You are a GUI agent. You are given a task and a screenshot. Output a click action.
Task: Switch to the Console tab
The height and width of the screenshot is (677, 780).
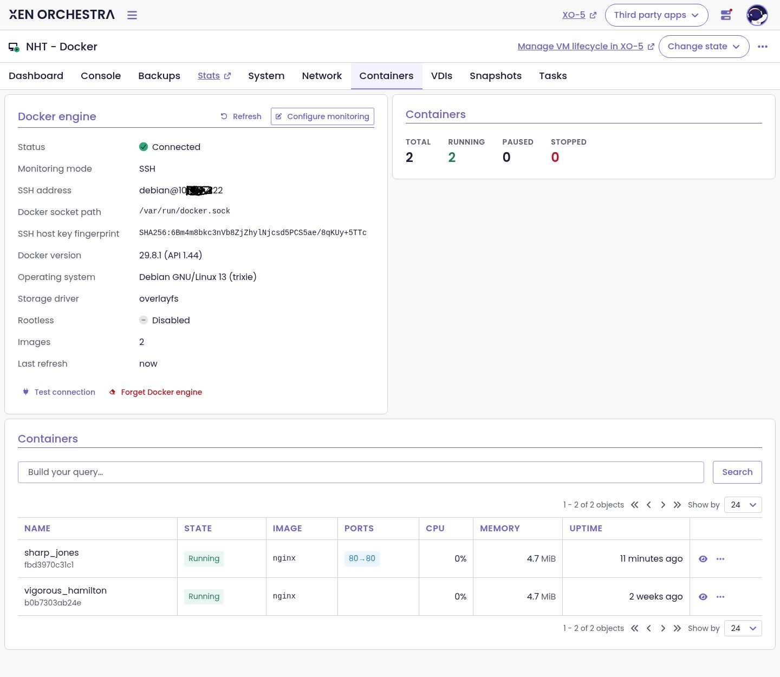click(x=101, y=76)
